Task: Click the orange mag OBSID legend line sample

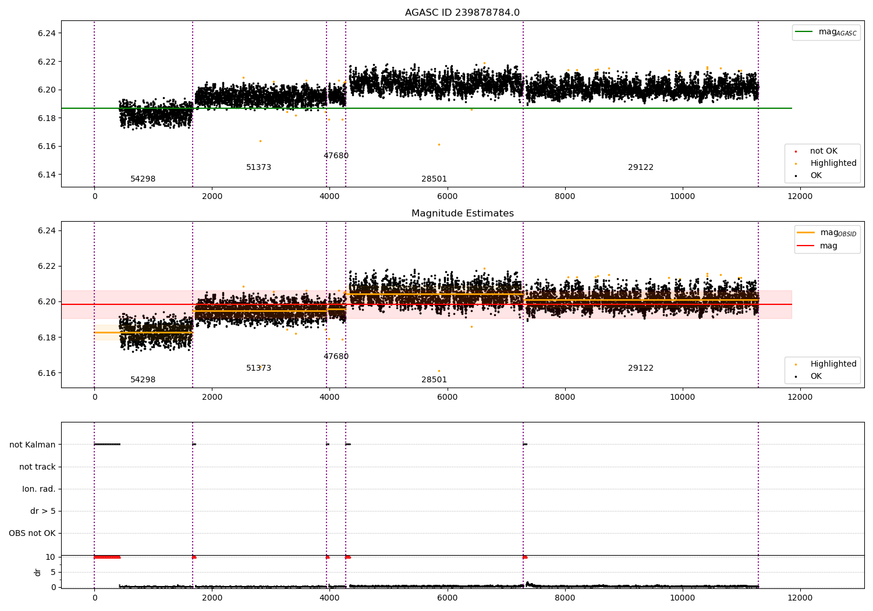Action: [806, 233]
